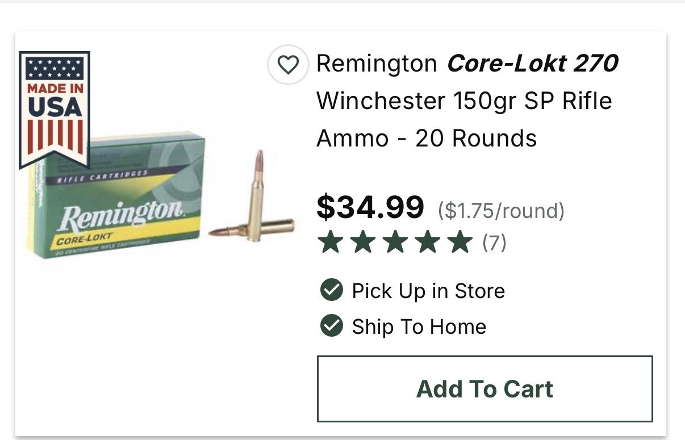This screenshot has height=440, width=685.
Task: Click the bold Core-Lokt 270 text
Action: pyautogui.click(x=533, y=63)
